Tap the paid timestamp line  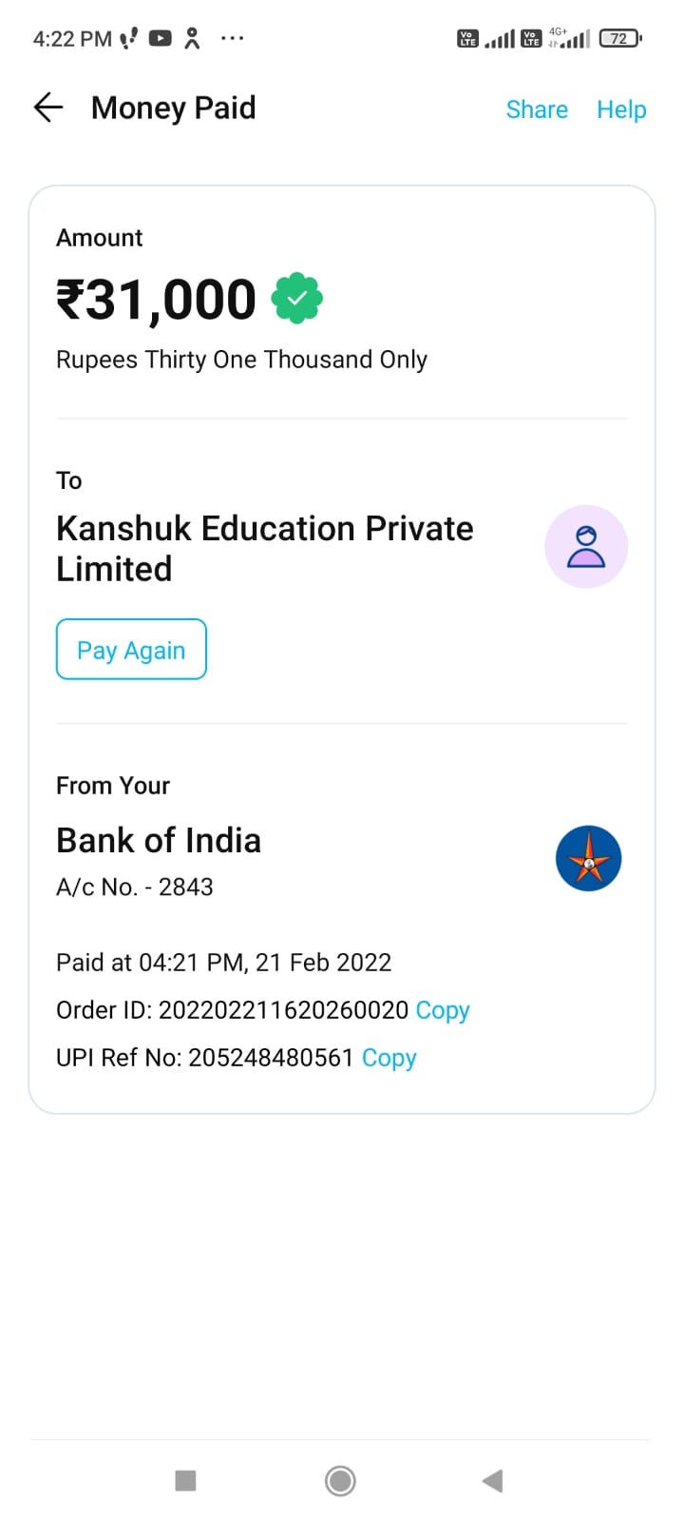click(x=223, y=963)
